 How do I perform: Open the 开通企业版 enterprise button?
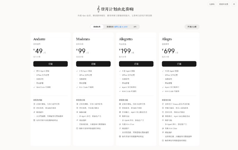coord(192,27)
